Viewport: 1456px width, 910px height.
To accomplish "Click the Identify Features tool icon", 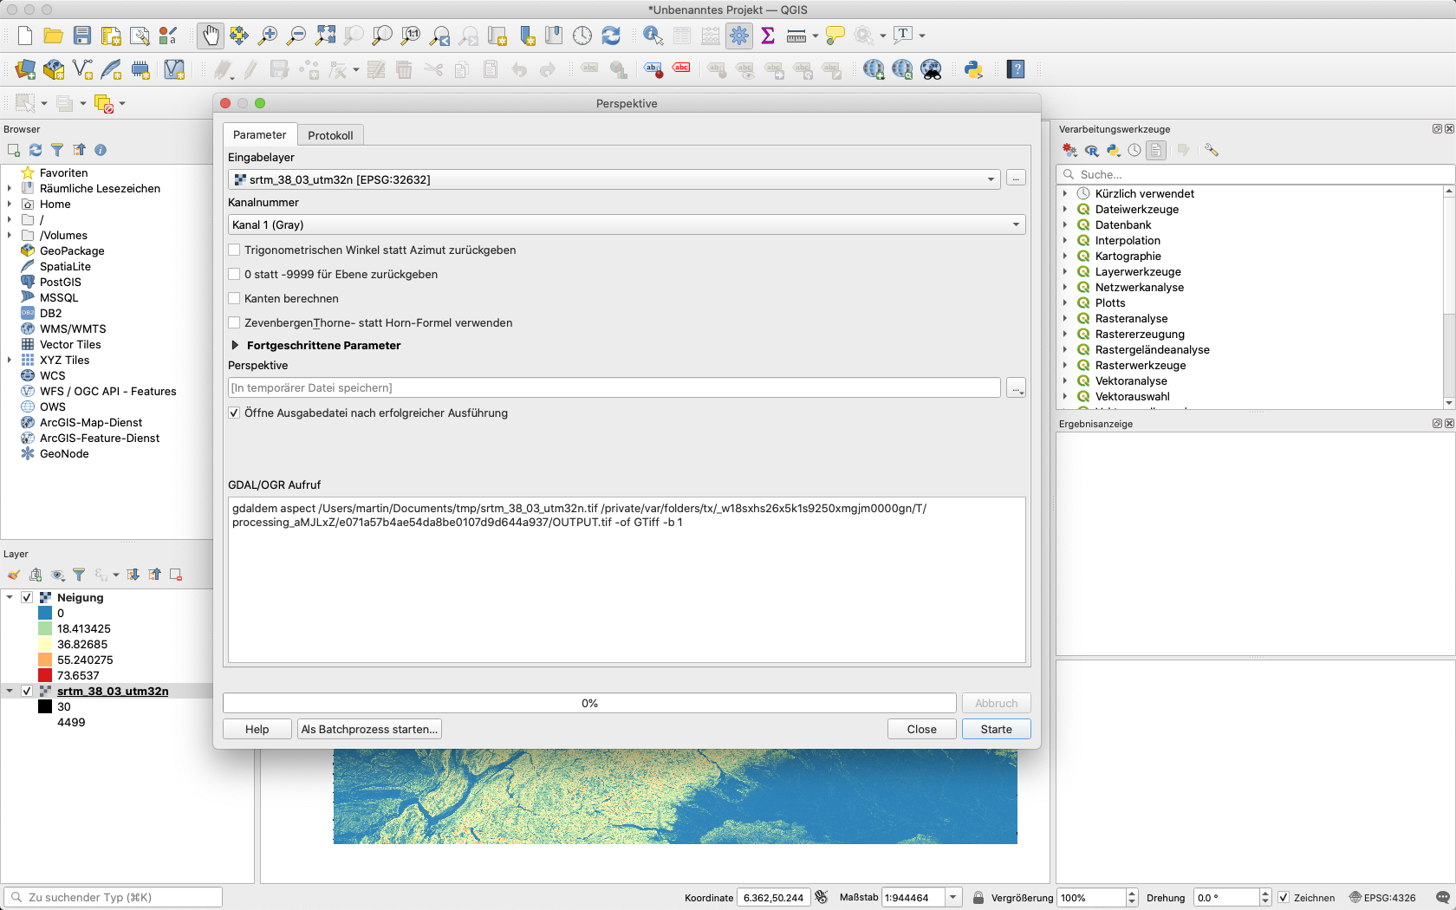I will (653, 36).
